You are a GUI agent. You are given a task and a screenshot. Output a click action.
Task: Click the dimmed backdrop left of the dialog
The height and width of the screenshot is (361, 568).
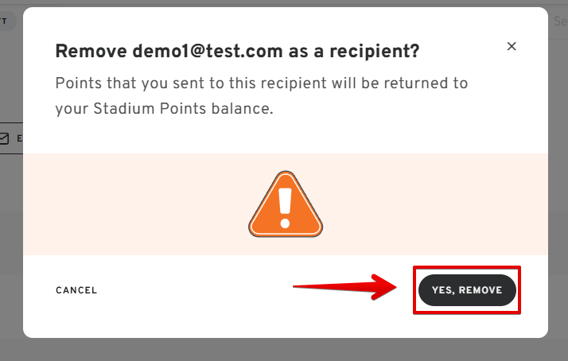[11, 235]
